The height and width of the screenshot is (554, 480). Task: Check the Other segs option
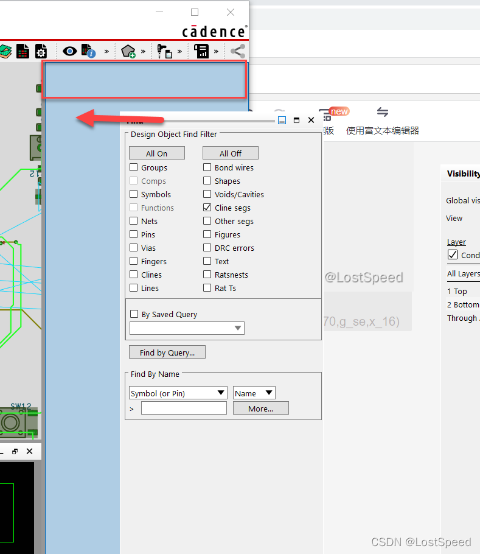207,221
